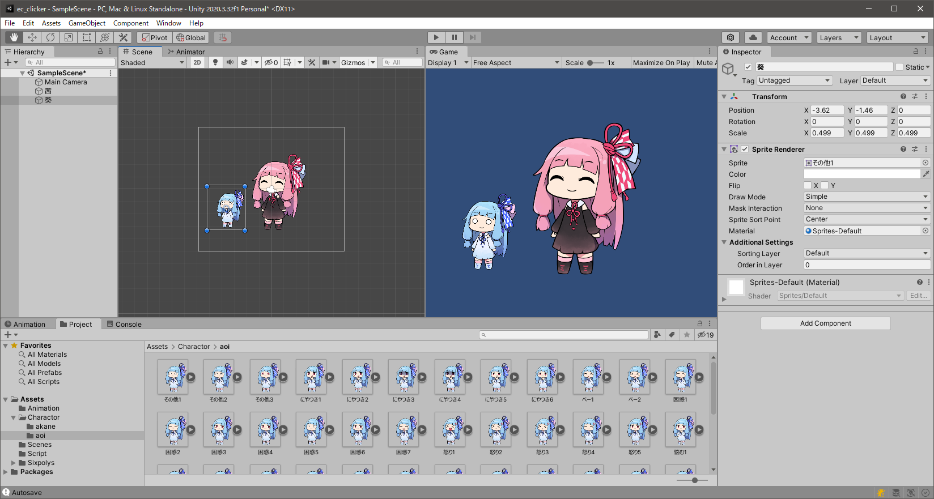Select the Transform tool

pyautogui.click(x=105, y=37)
